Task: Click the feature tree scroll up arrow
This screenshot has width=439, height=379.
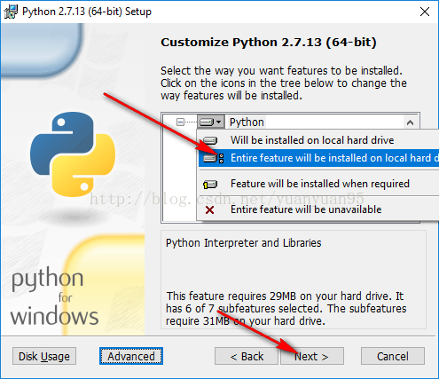Action: pyautogui.click(x=410, y=122)
